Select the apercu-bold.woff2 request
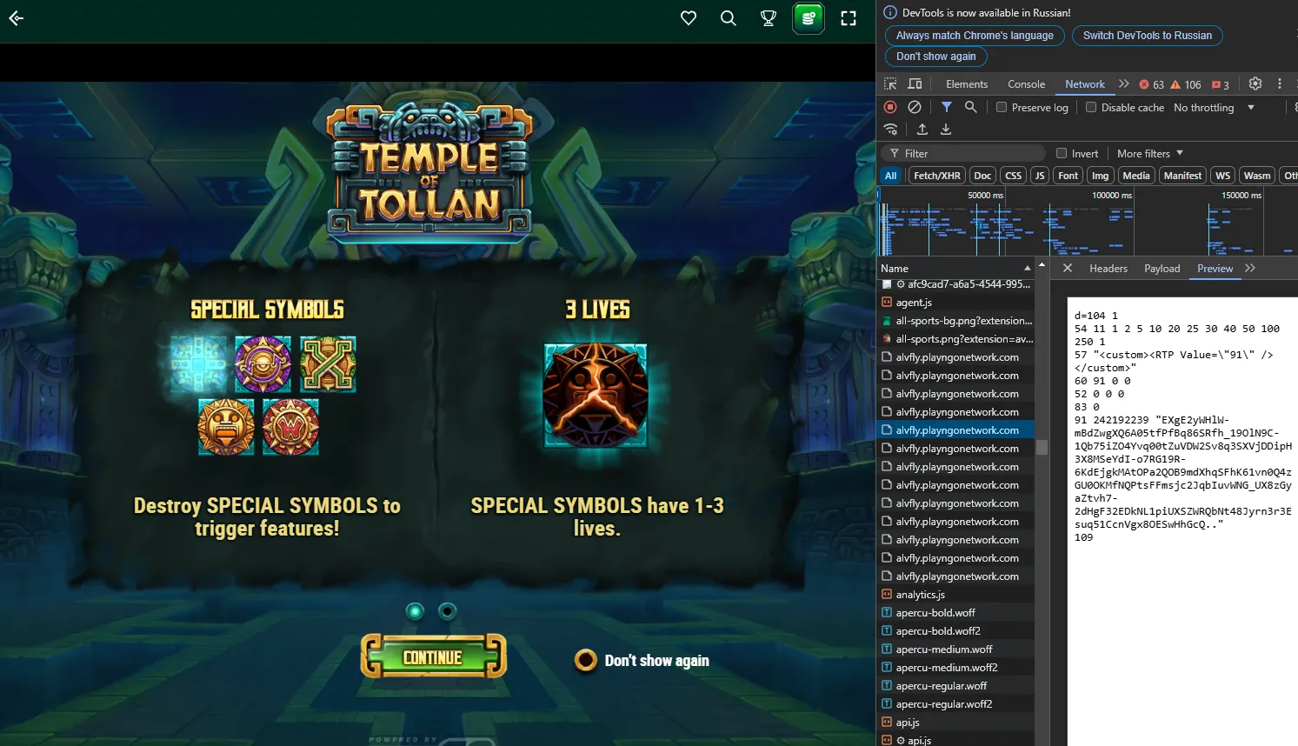The image size is (1298, 746). tap(955, 631)
